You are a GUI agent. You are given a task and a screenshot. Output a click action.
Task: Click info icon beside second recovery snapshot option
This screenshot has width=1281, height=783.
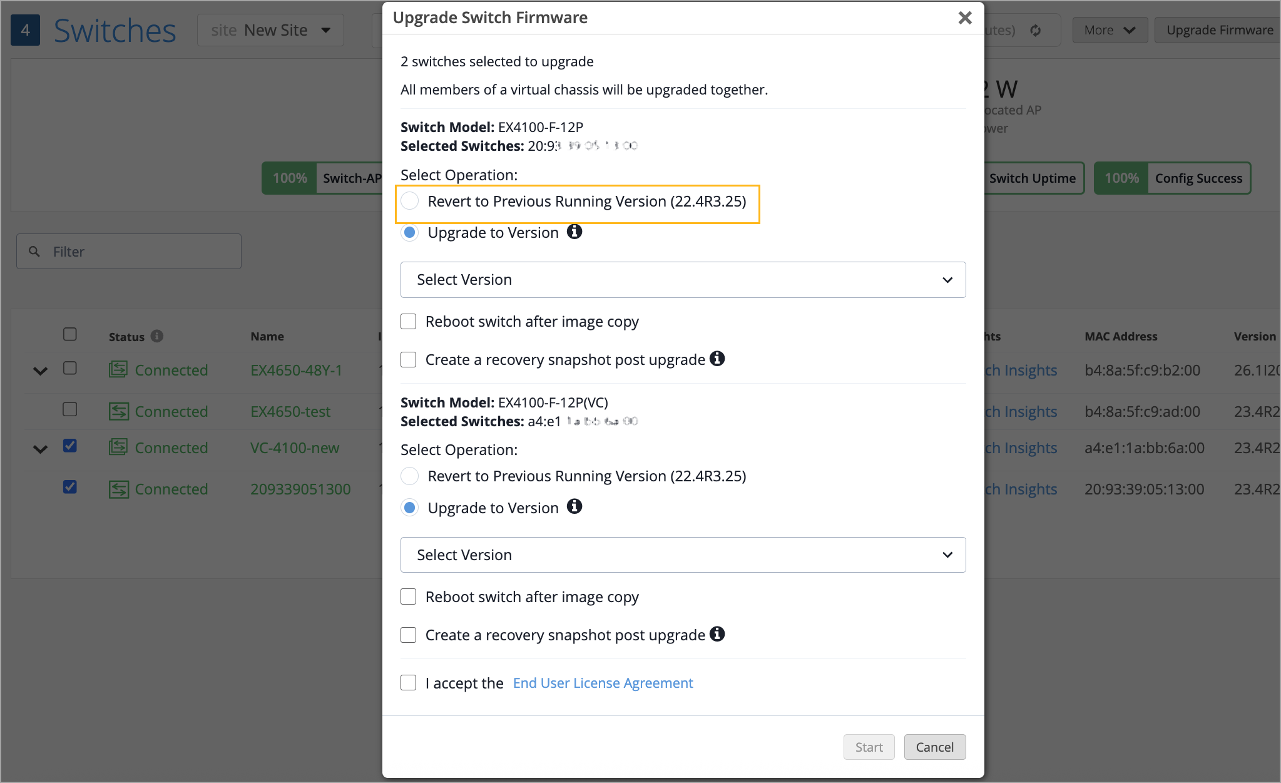point(717,634)
